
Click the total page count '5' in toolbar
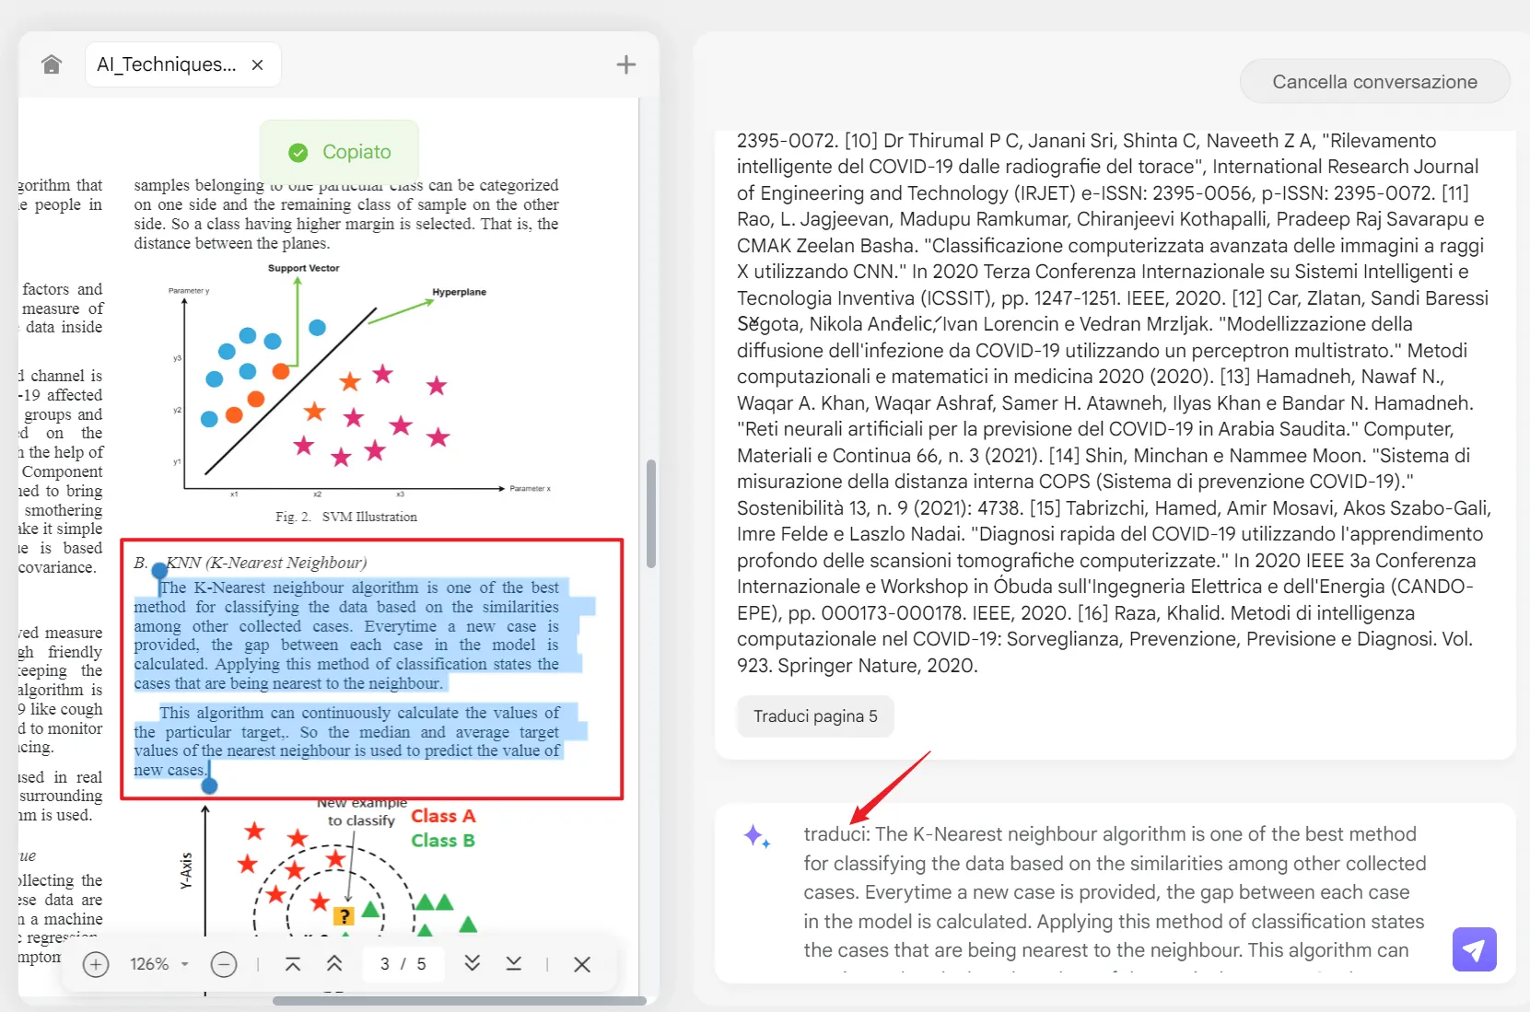coord(421,964)
